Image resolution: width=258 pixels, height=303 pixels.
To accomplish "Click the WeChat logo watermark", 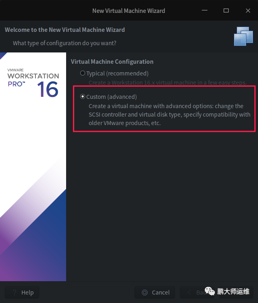I will pos(210,291).
